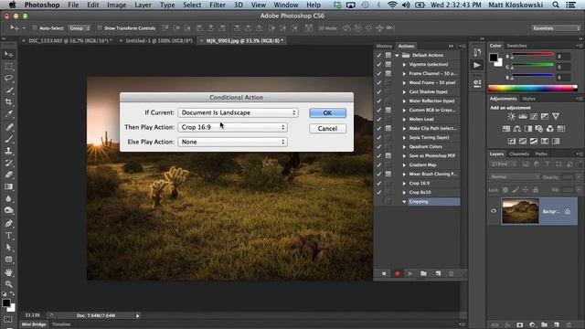The image size is (585, 329).
Task: Switch to the Channels tab
Action: coord(519,154)
